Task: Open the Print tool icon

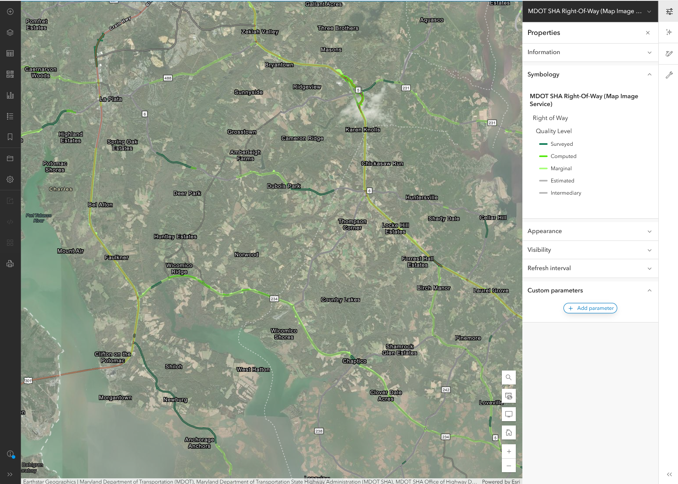Action: [x=10, y=264]
